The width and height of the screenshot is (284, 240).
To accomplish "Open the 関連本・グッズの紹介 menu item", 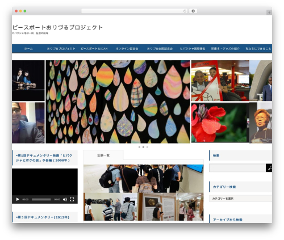I will (x=225, y=49).
